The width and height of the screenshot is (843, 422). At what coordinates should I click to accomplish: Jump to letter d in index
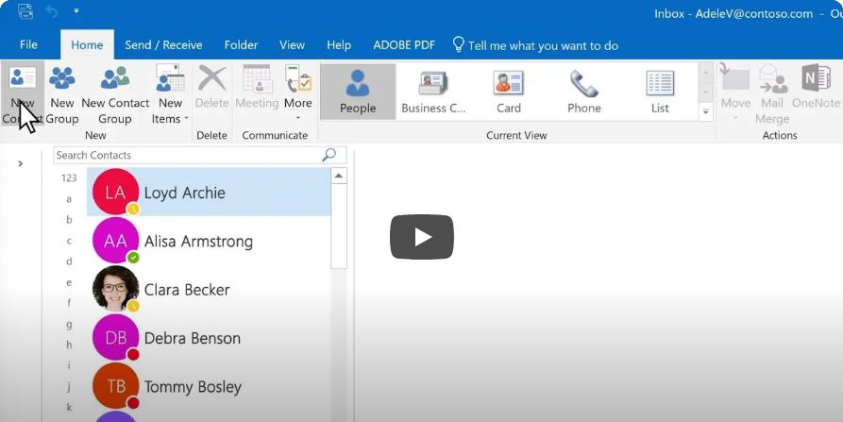click(x=69, y=262)
